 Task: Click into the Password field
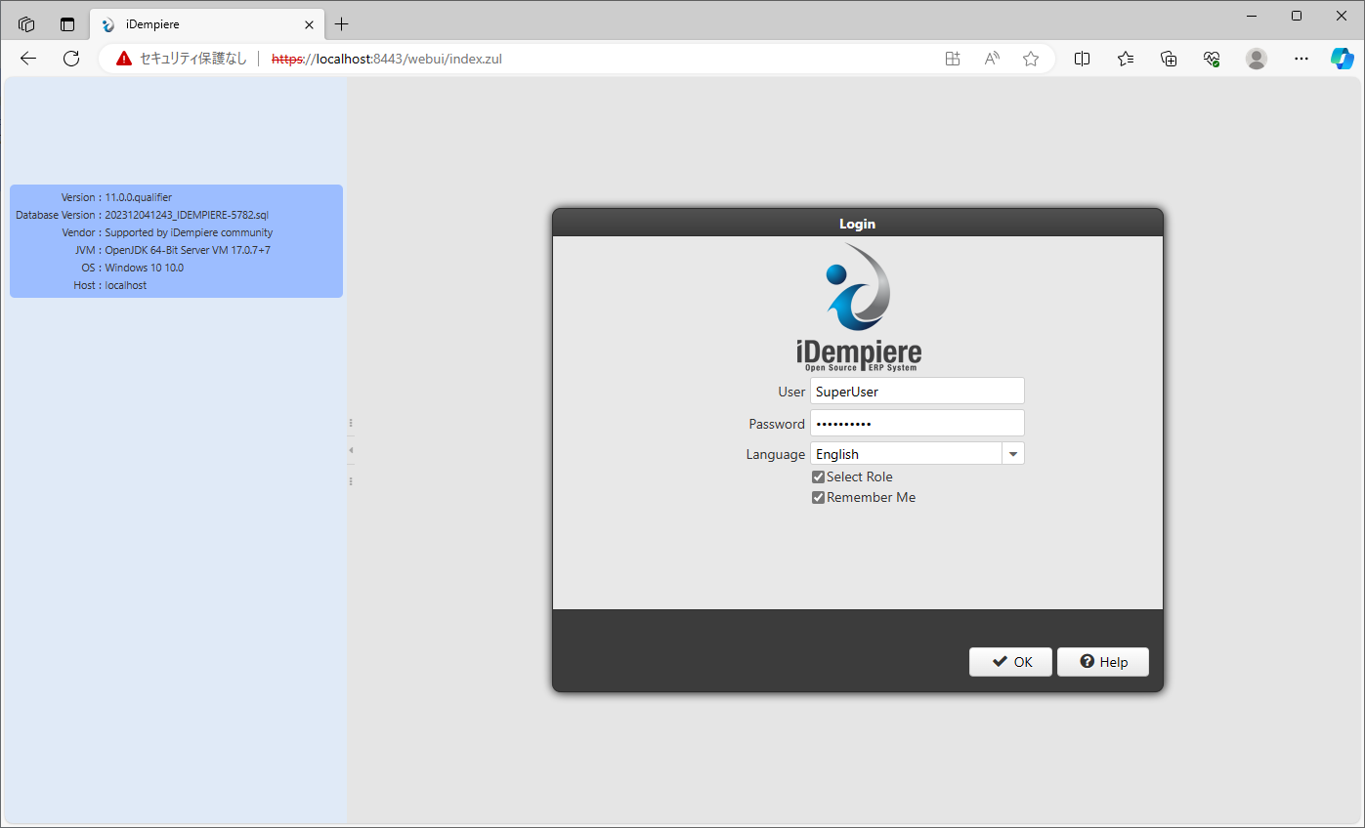coord(917,424)
